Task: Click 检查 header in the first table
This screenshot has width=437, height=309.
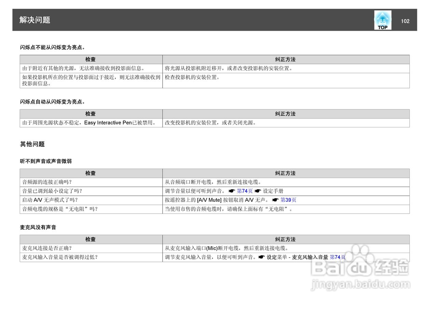Action: (90, 59)
